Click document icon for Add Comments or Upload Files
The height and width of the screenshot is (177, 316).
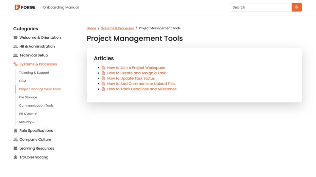(x=103, y=84)
